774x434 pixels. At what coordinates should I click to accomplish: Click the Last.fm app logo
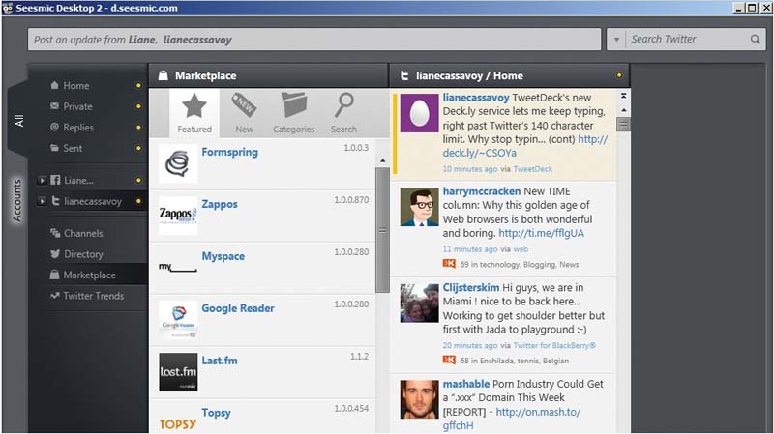click(178, 372)
